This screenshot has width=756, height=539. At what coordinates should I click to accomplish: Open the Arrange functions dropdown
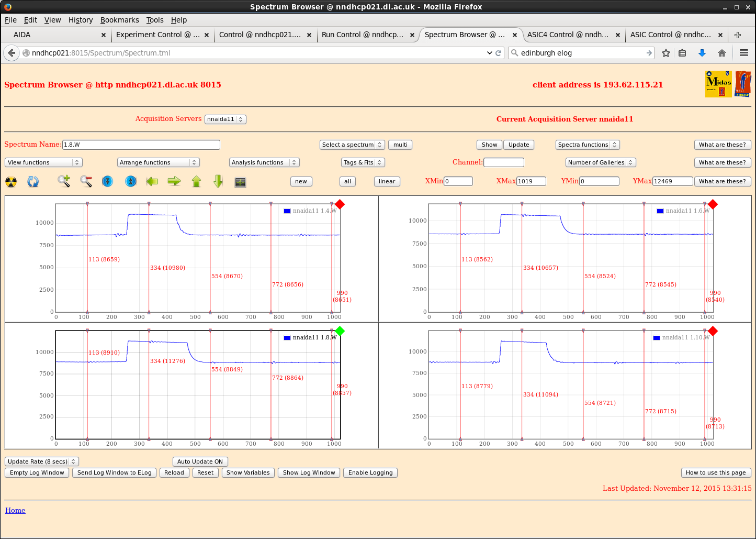pos(159,162)
